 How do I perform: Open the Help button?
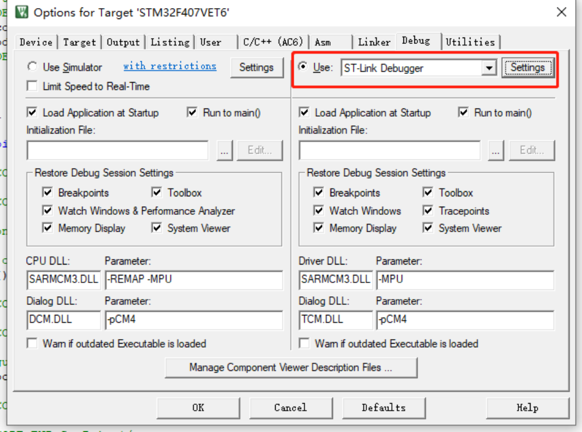click(x=528, y=408)
